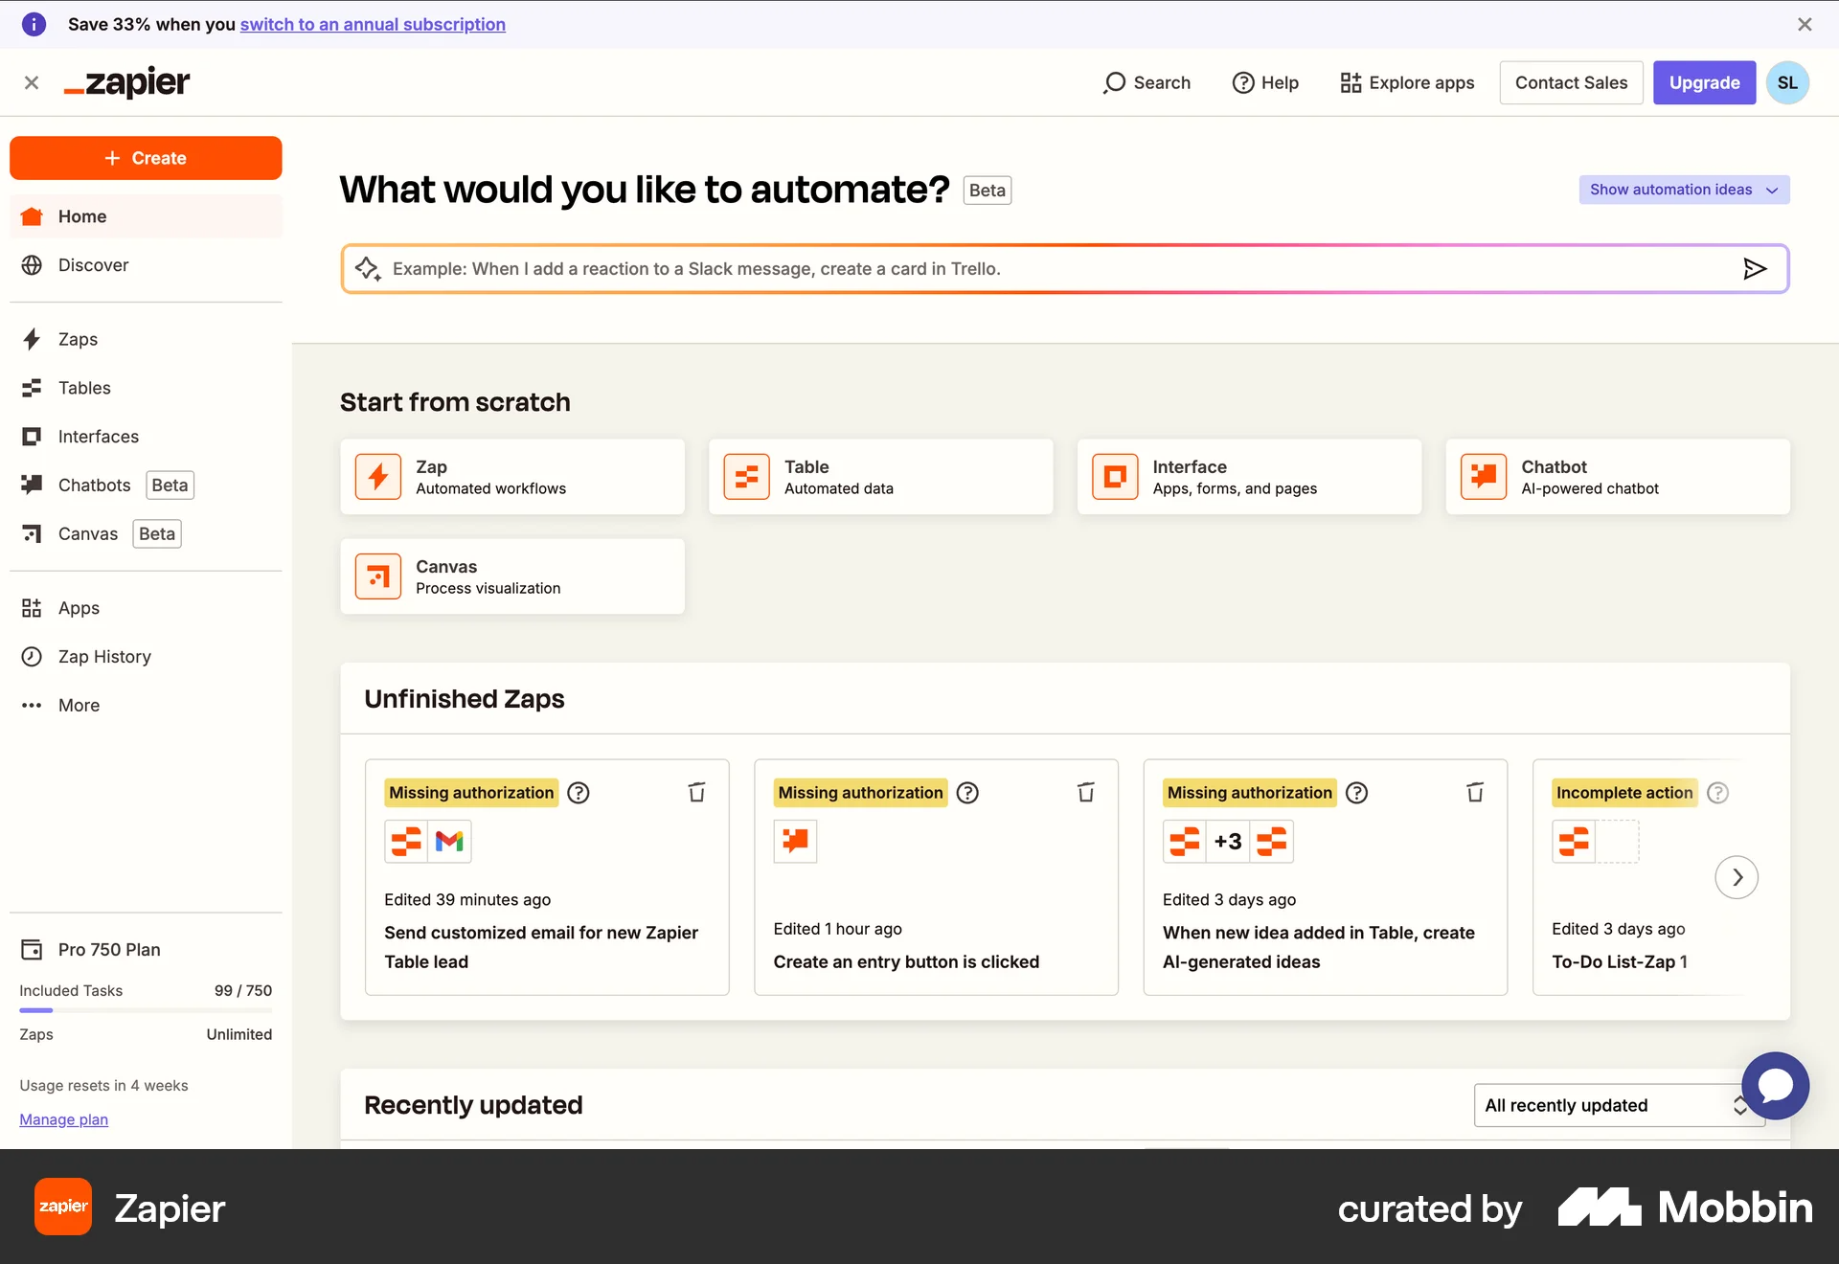
Task: Open All recently updated dropdown
Action: coord(1619,1105)
